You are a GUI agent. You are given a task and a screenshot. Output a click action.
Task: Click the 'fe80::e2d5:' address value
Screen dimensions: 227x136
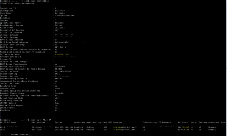click(61, 42)
